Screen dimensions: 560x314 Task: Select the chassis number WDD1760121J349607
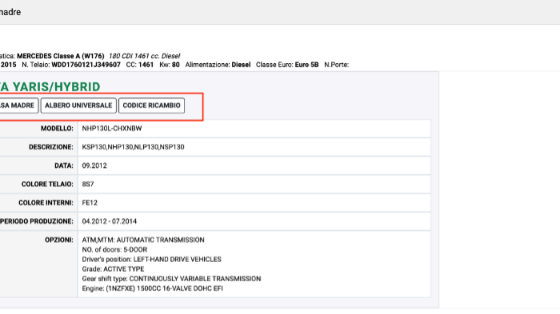[86, 65]
